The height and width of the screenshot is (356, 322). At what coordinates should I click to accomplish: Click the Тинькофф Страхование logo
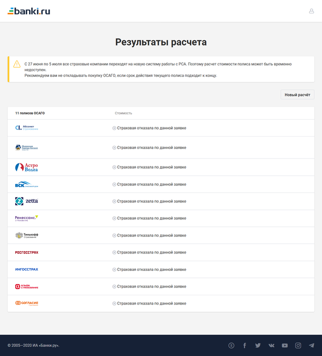coord(27,235)
